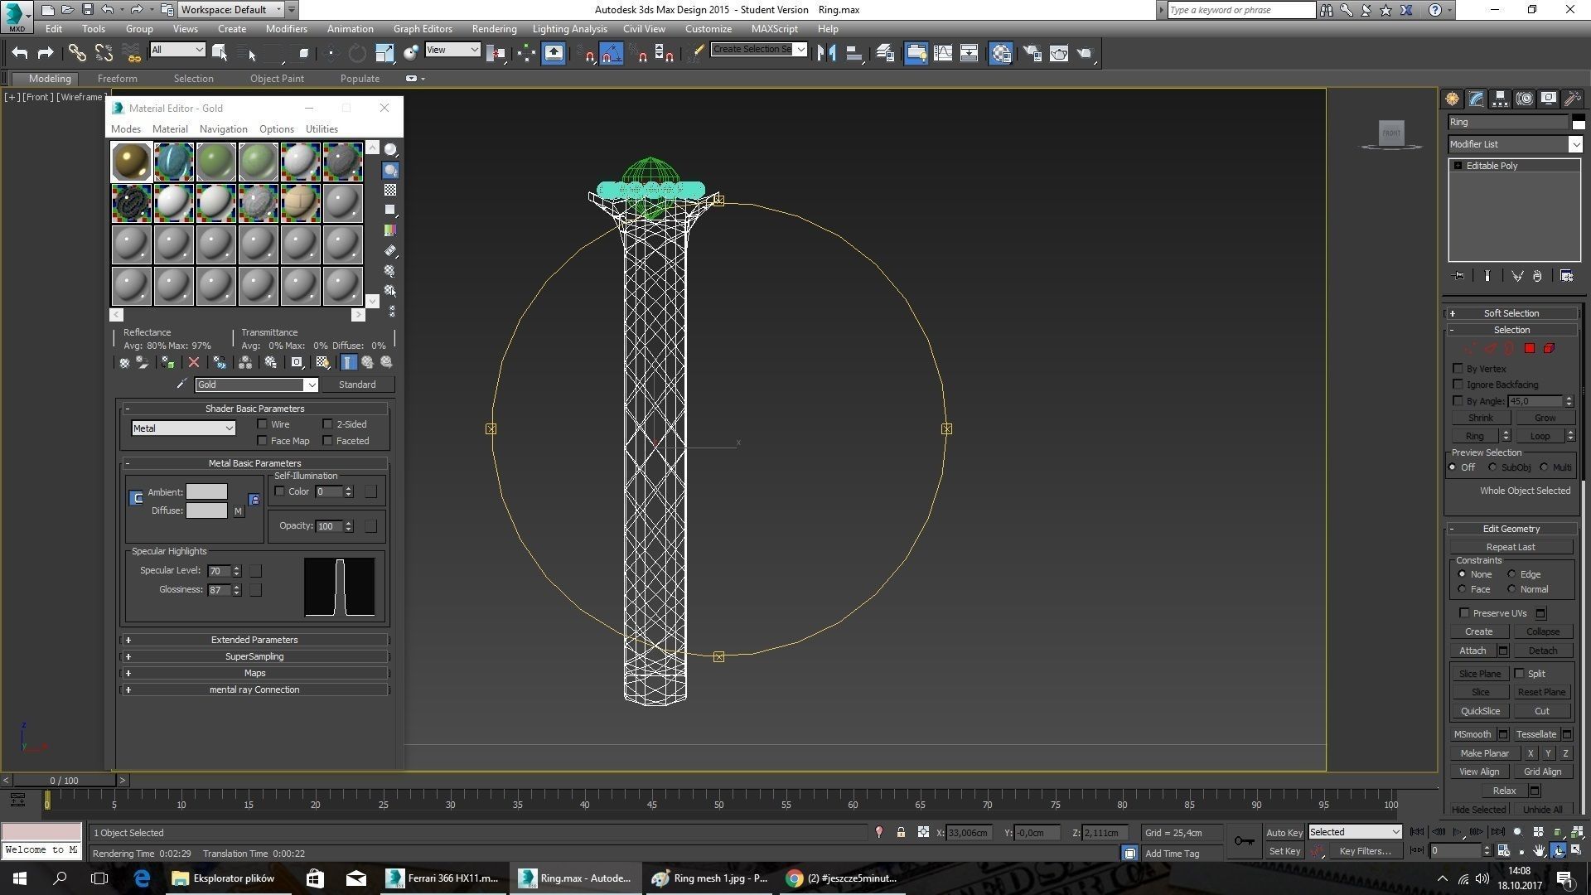Enable By Vertex selection checkbox
This screenshot has height=895, width=1591.
[x=1458, y=368]
